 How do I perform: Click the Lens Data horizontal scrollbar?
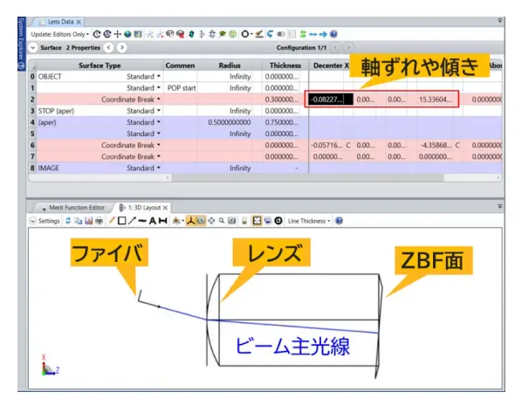(307, 178)
